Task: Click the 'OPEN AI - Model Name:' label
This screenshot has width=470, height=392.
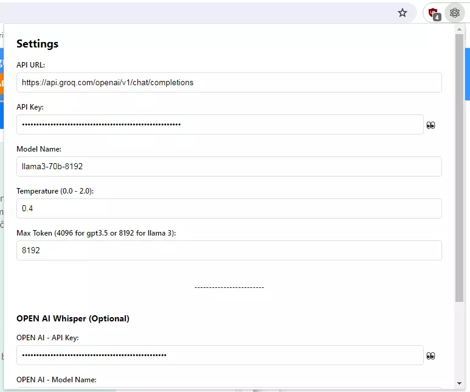Action: click(x=57, y=380)
